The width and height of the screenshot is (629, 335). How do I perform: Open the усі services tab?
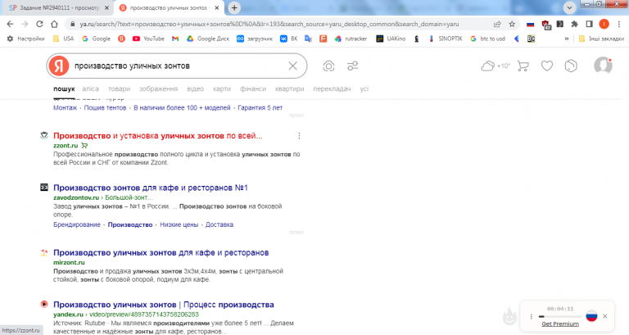[x=364, y=88]
